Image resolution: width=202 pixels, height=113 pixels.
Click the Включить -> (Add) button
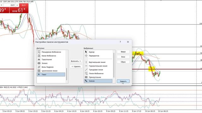[76, 61]
